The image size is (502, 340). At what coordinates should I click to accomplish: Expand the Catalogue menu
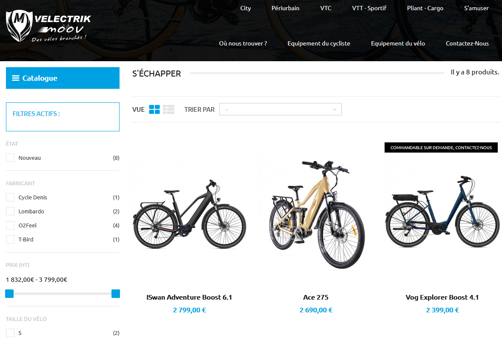[63, 78]
